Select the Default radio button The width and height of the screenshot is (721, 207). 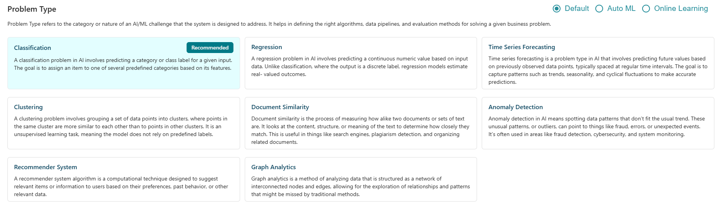tap(557, 9)
